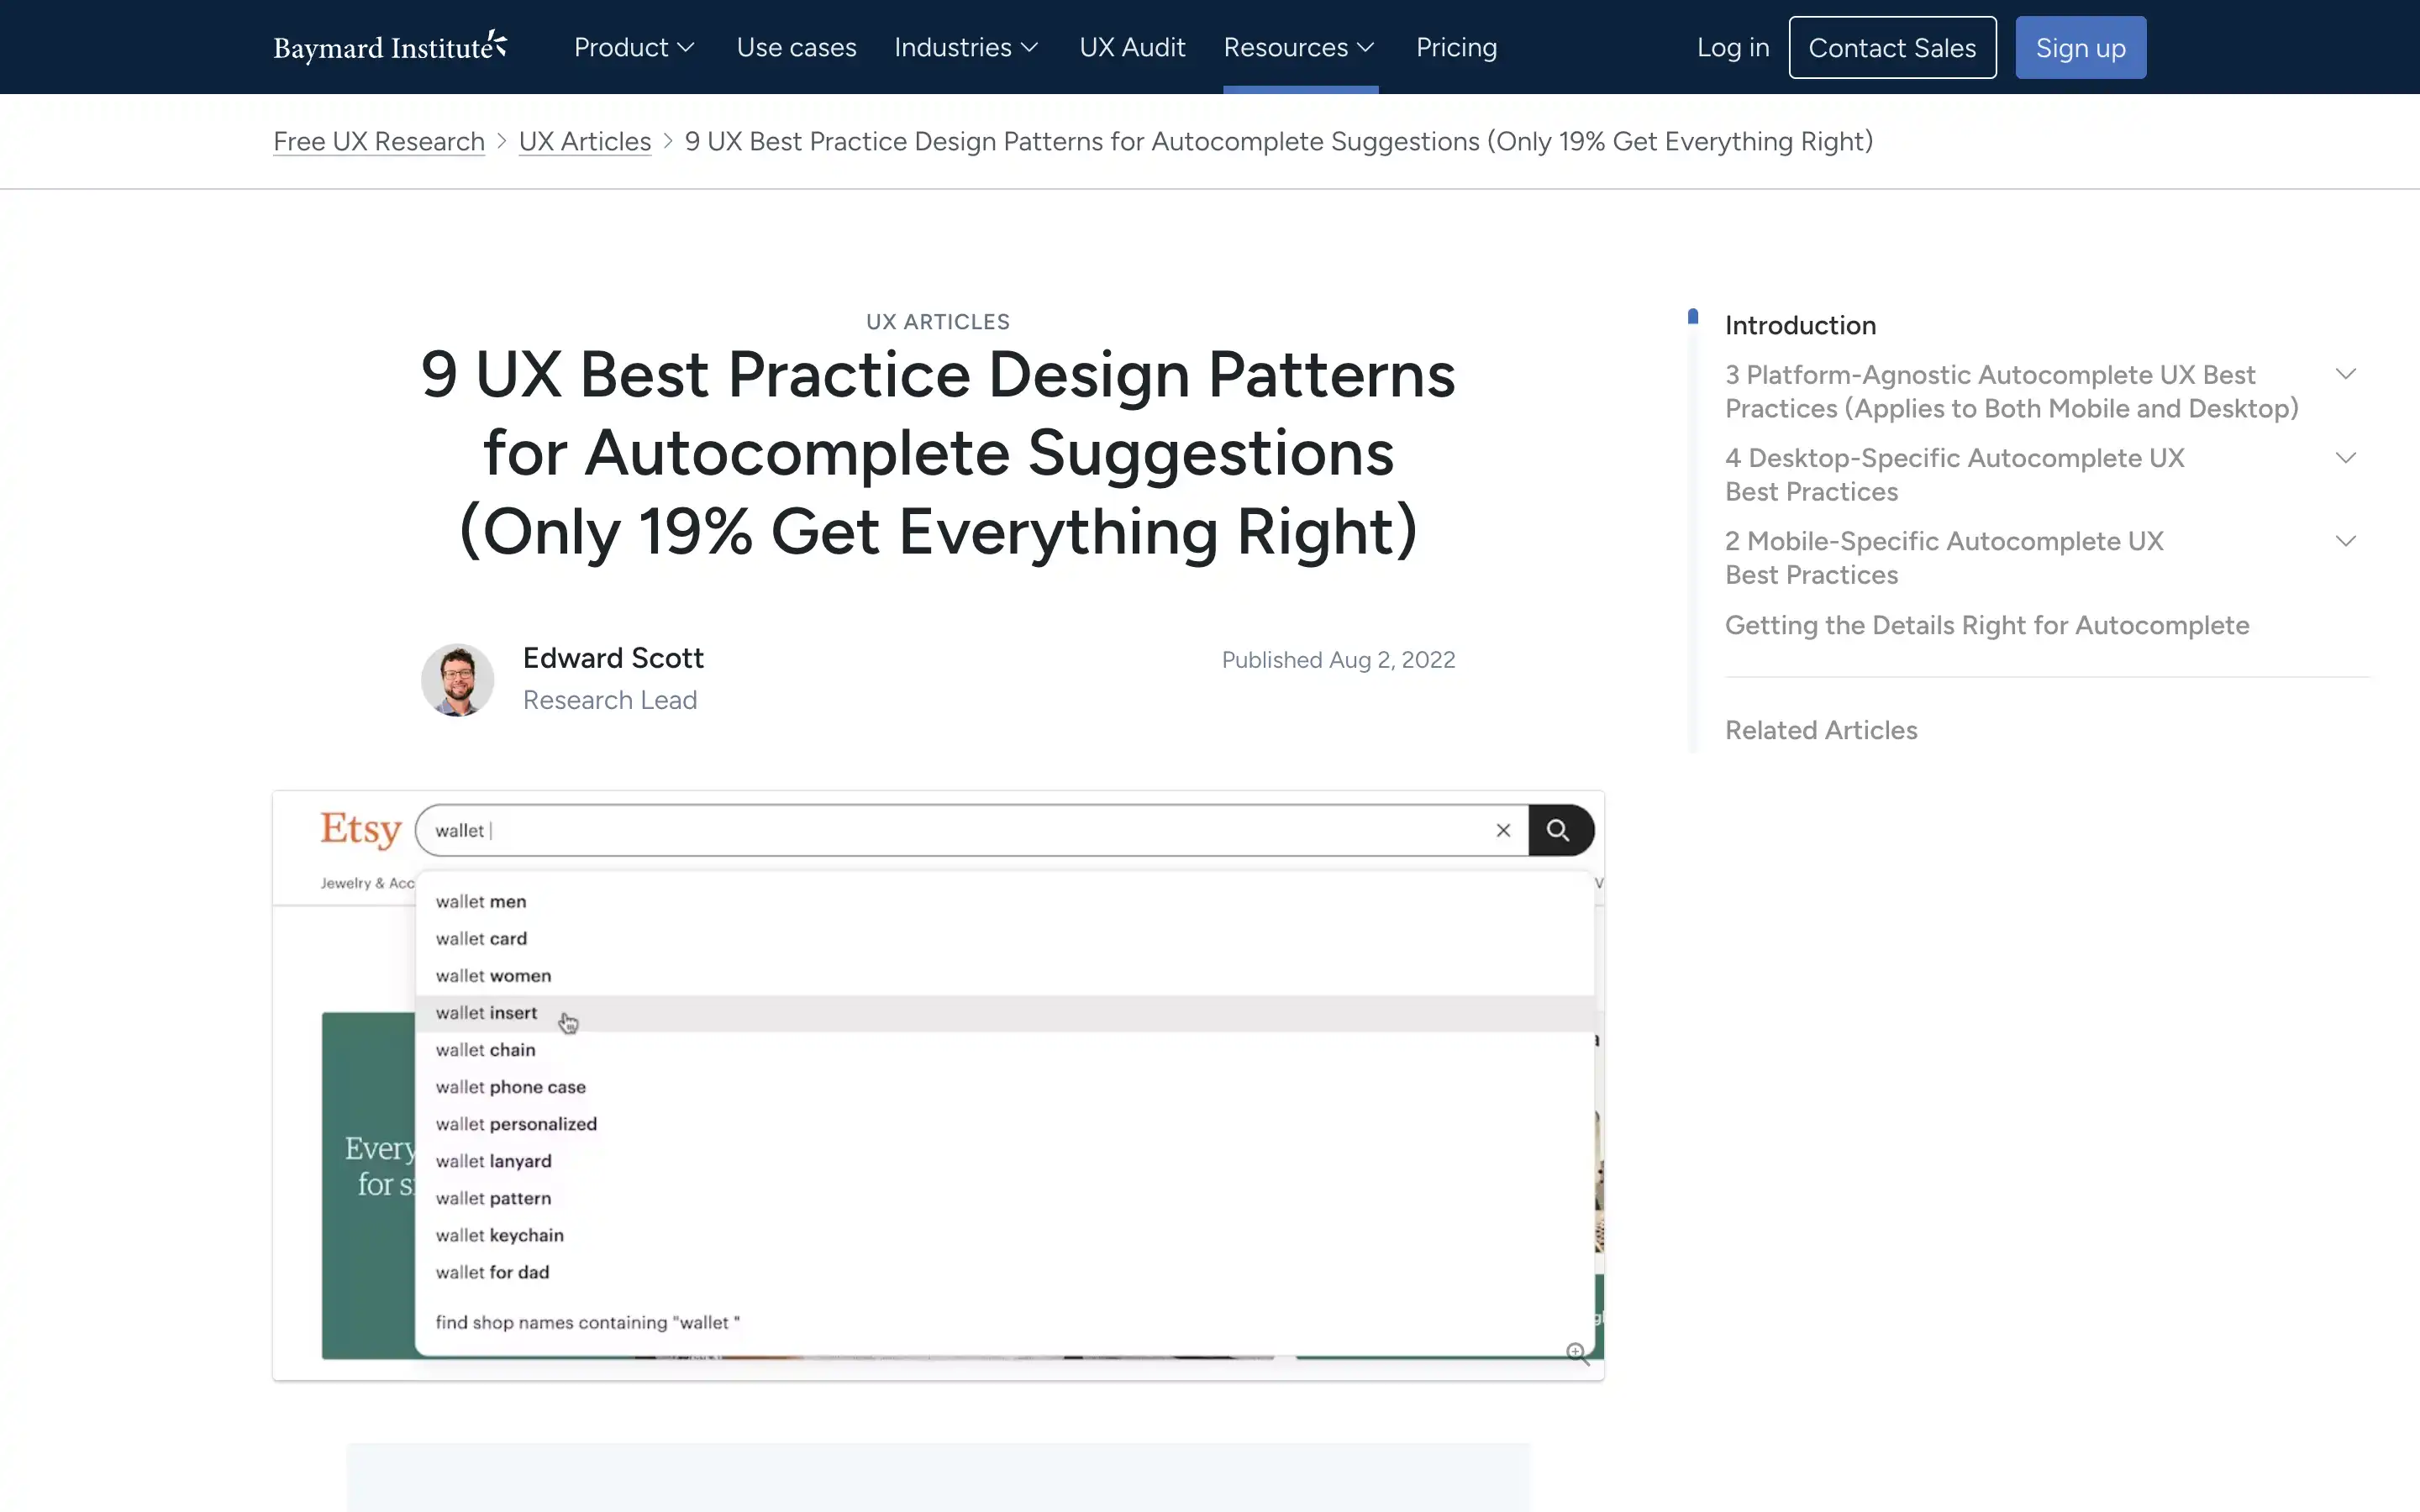Click the clear X icon in Etsy search
2420x1512 pixels.
[1503, 830]
